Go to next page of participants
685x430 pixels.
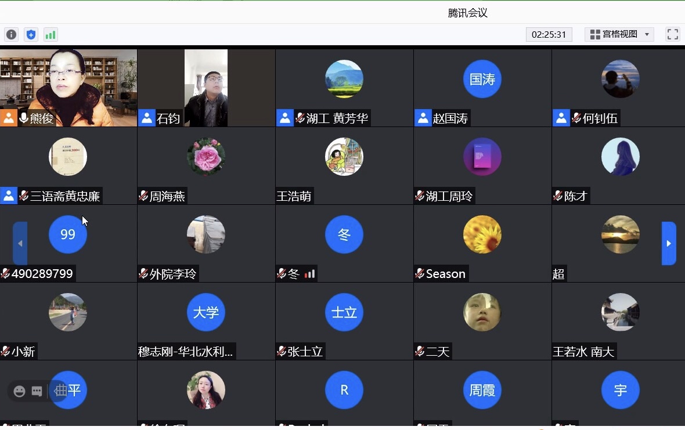669,243
